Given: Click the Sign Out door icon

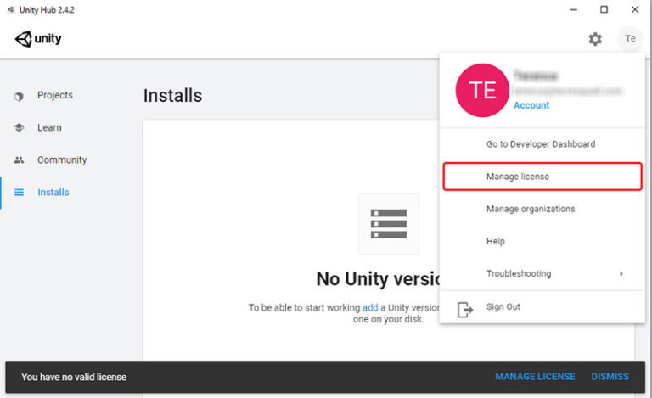Looking at the screenshot, I should click(x=465, y=310).
